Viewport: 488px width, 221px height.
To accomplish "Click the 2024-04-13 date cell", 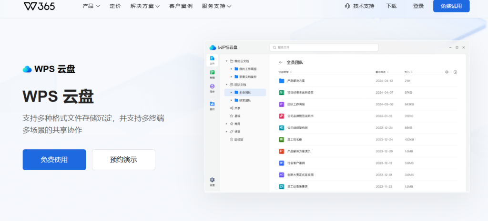I will point(384,81).
